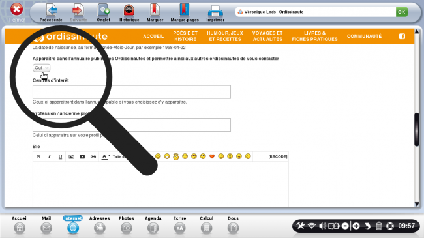Viewport: 424px width, 238px height.
Task: Open the Photos app in the dock
Action: click(x=127, y=225)
